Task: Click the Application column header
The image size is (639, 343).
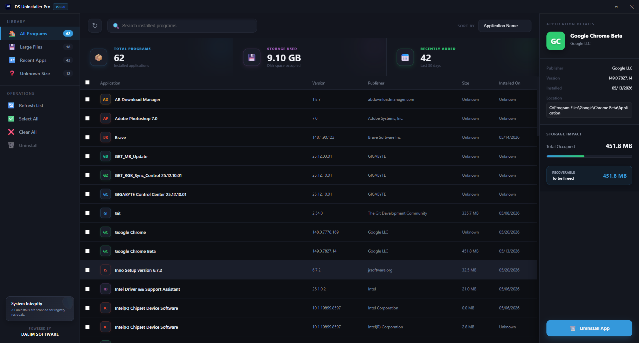Action: click(110, 83)
